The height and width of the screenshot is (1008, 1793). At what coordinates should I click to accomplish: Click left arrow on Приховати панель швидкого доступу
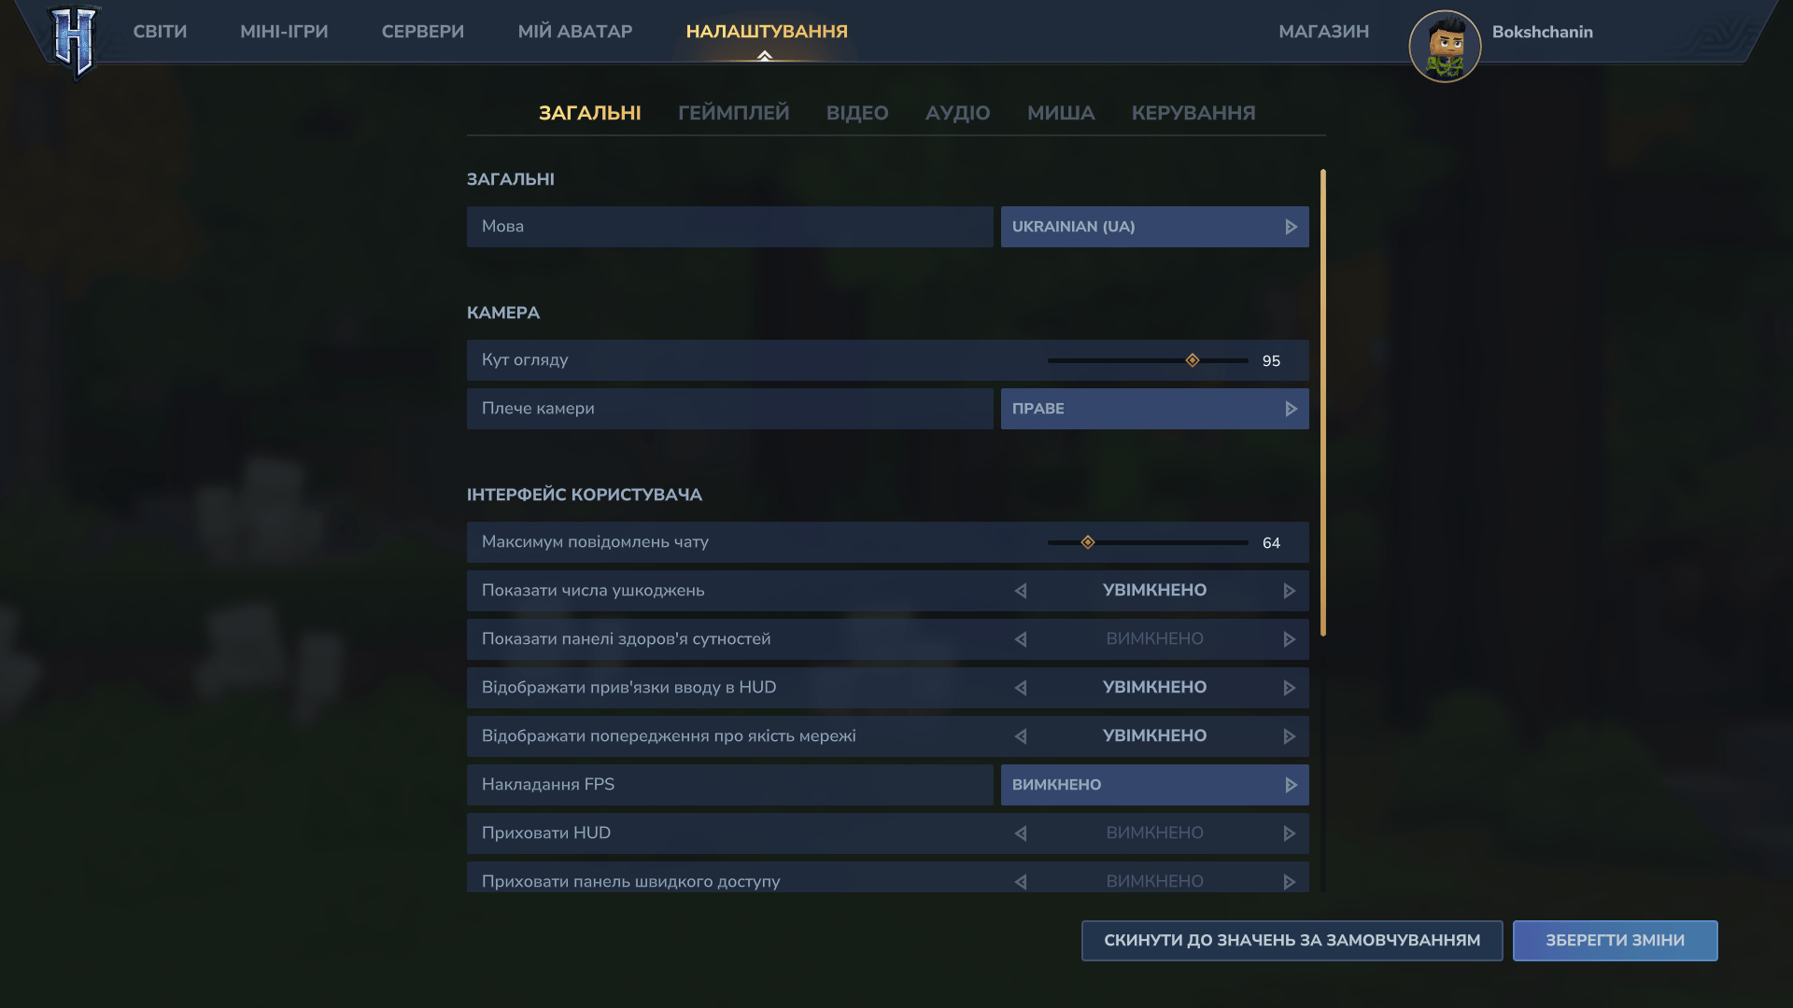click(x=1021, y=881)
